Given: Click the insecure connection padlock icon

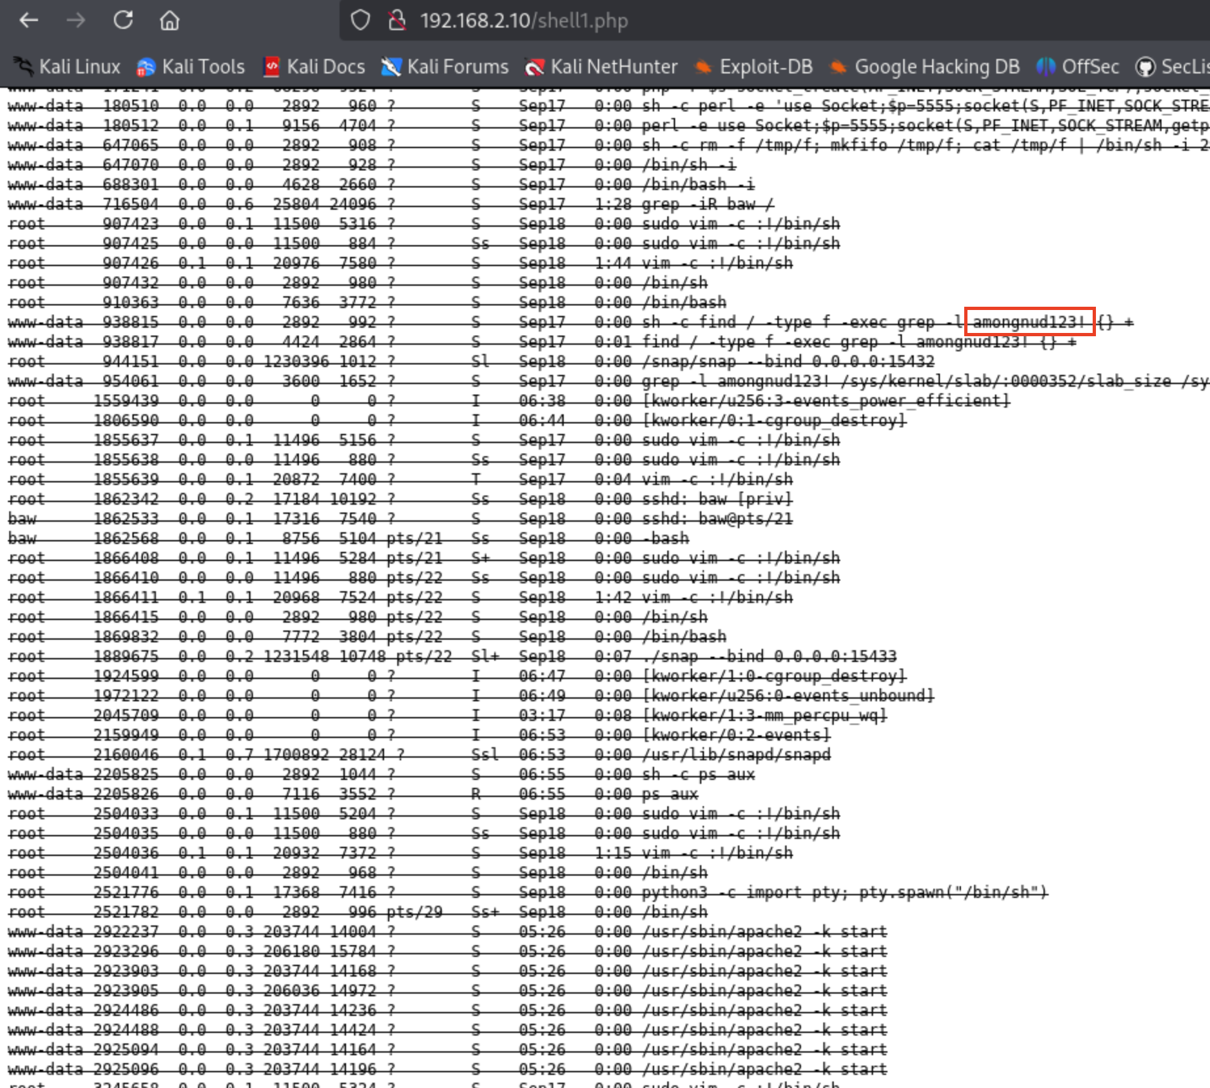Looking at the screenshot, I should point(397,21).
